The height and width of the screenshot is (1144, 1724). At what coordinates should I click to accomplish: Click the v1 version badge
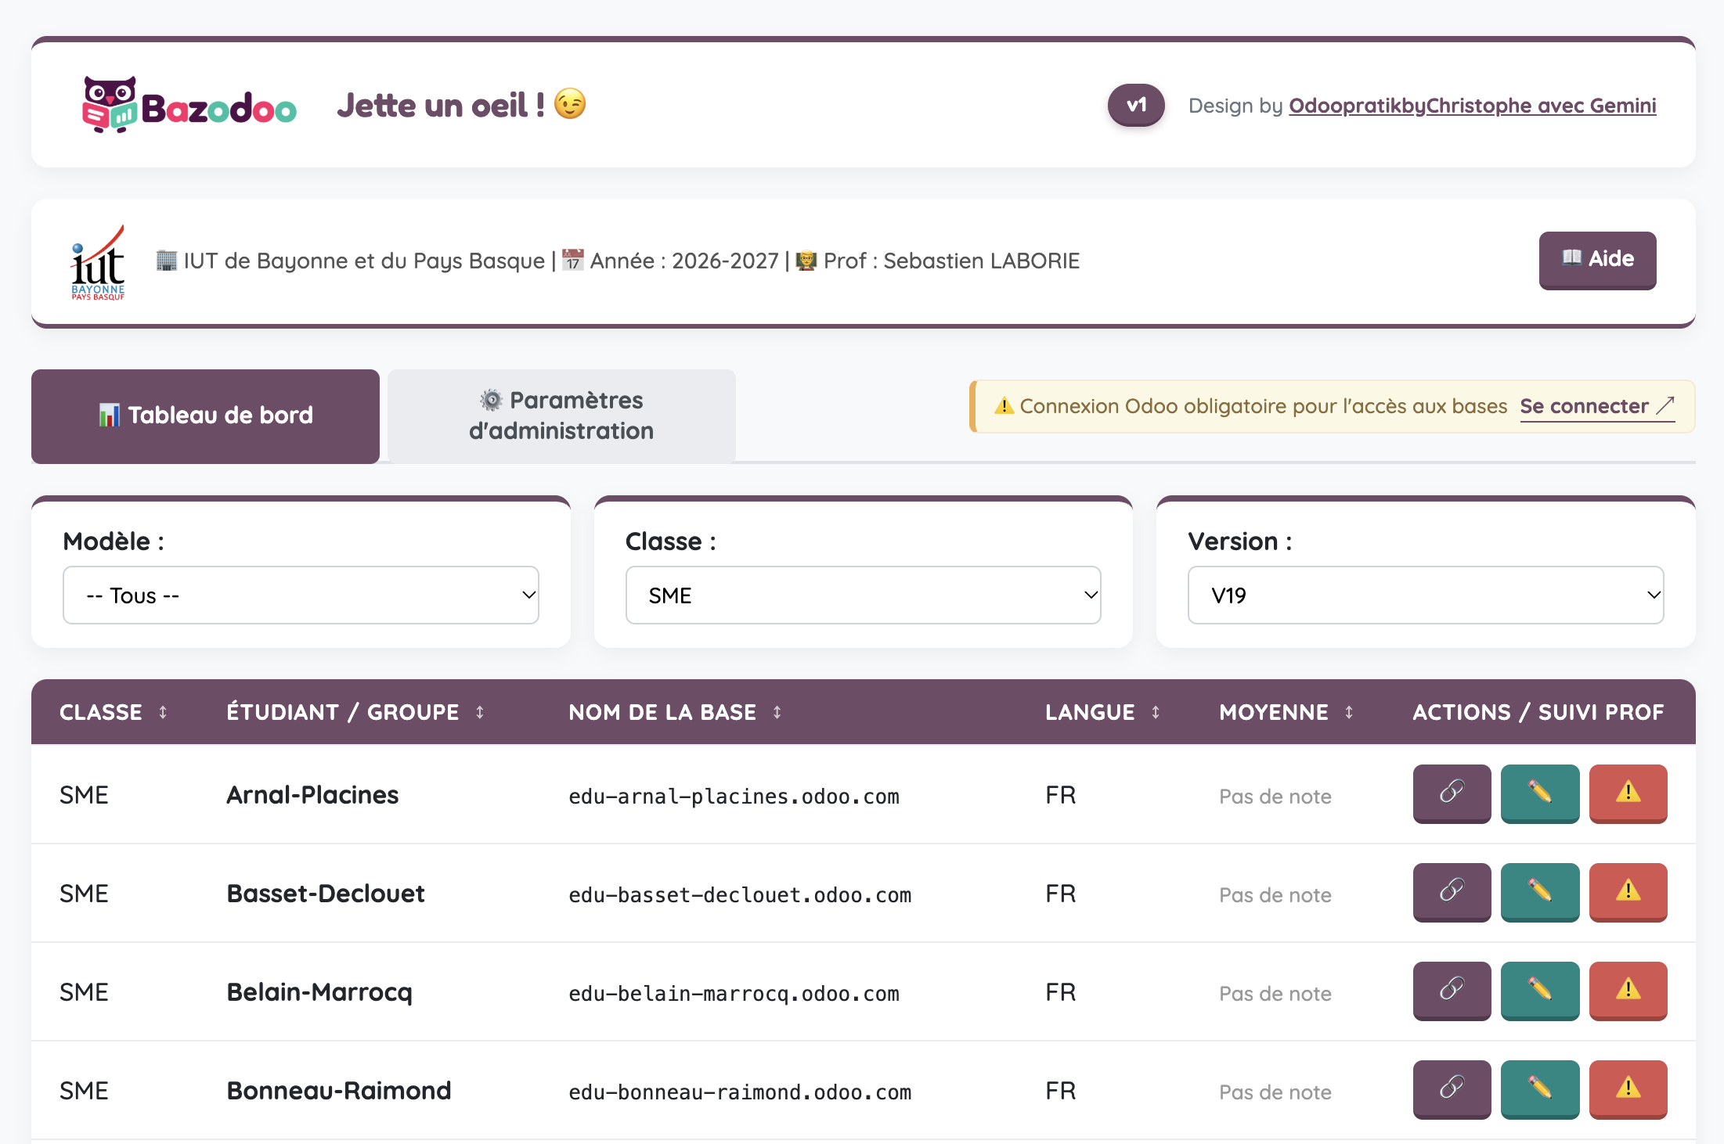tap(1136, 105)
